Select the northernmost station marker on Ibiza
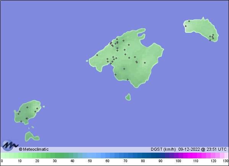Screen dimensions: 229x166 coord(27,108)
